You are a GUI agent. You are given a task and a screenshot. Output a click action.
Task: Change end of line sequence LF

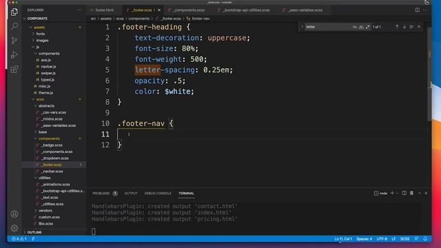393,239
